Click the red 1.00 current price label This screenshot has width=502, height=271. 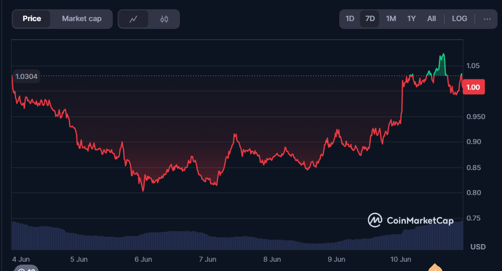point(473,87)
